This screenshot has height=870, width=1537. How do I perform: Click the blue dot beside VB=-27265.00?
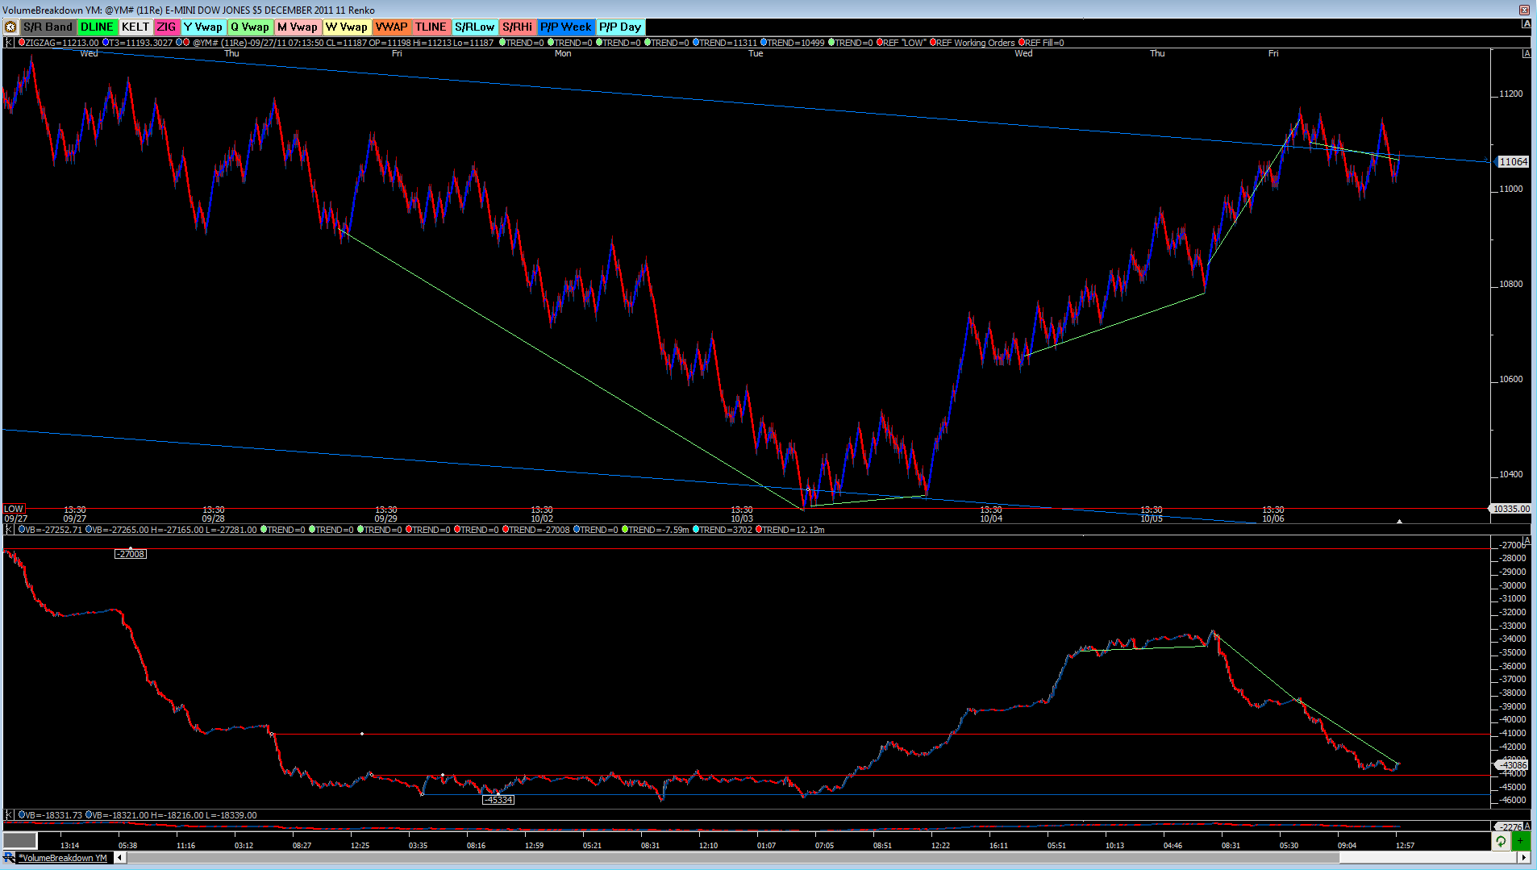(90, 530)
